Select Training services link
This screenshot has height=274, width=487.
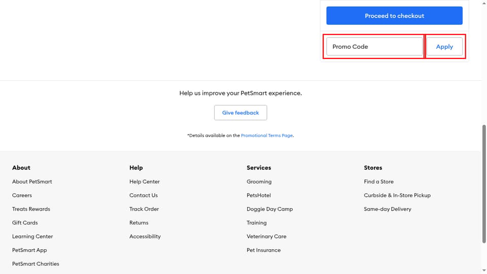point(257,222)
